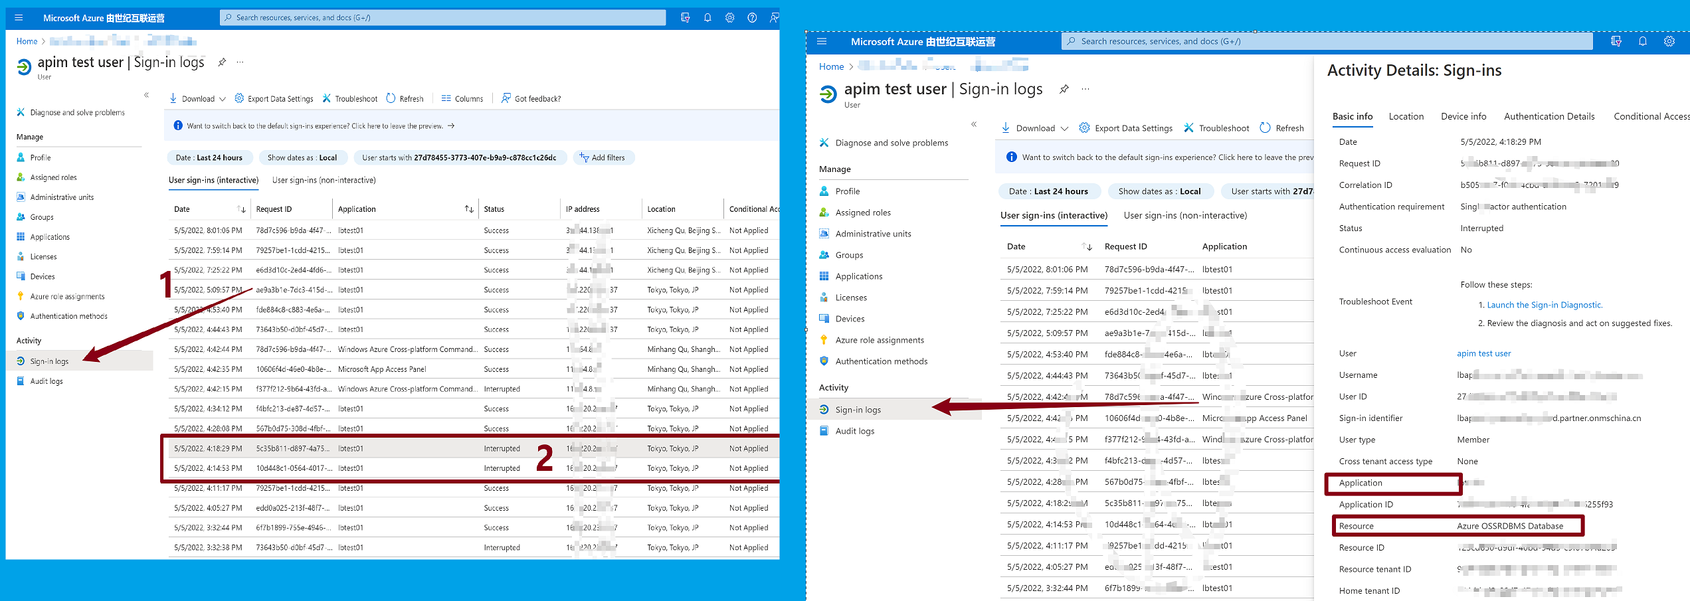
Task: Pin the left Sign-in logs page
Action: coord(222,62)
